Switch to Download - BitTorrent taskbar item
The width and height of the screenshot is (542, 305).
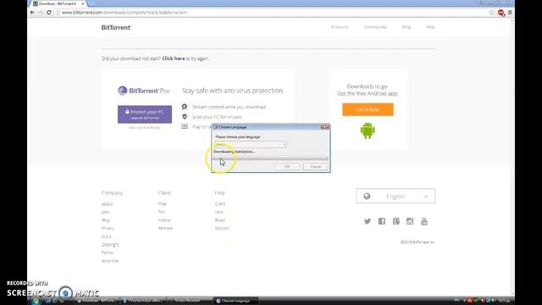(x=97, y=302)
